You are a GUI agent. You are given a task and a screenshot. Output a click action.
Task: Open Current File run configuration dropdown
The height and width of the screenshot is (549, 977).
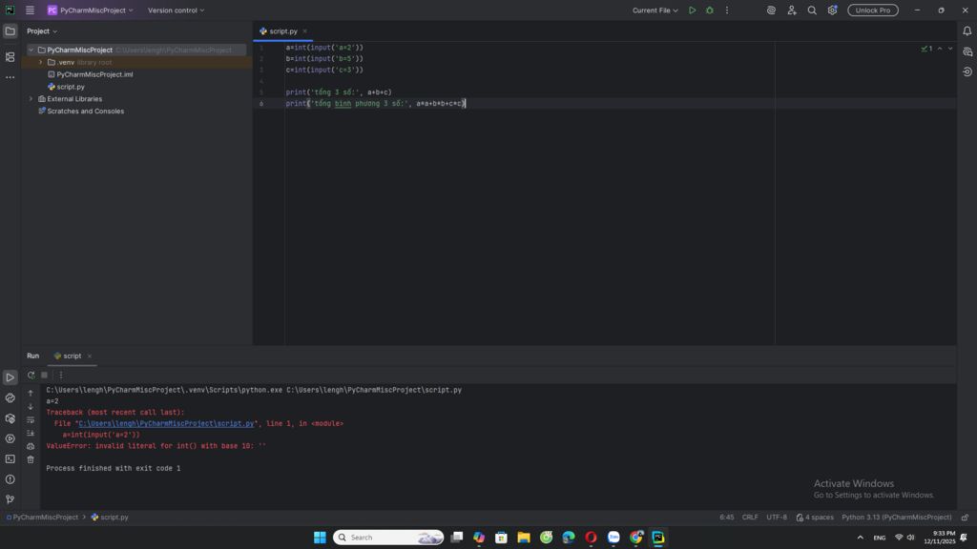[655, 10]
